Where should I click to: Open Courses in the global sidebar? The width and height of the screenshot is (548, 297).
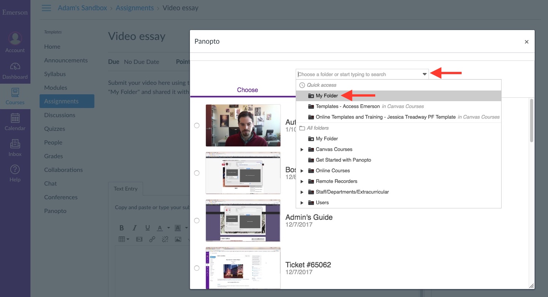click(15, 96)
